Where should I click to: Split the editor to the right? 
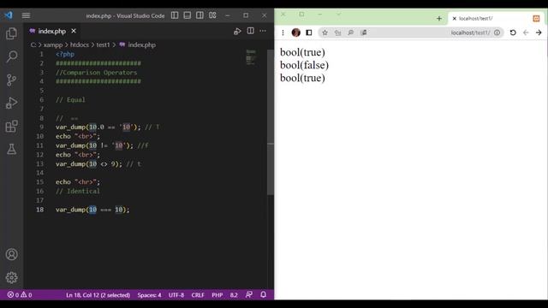coord(251,31)
